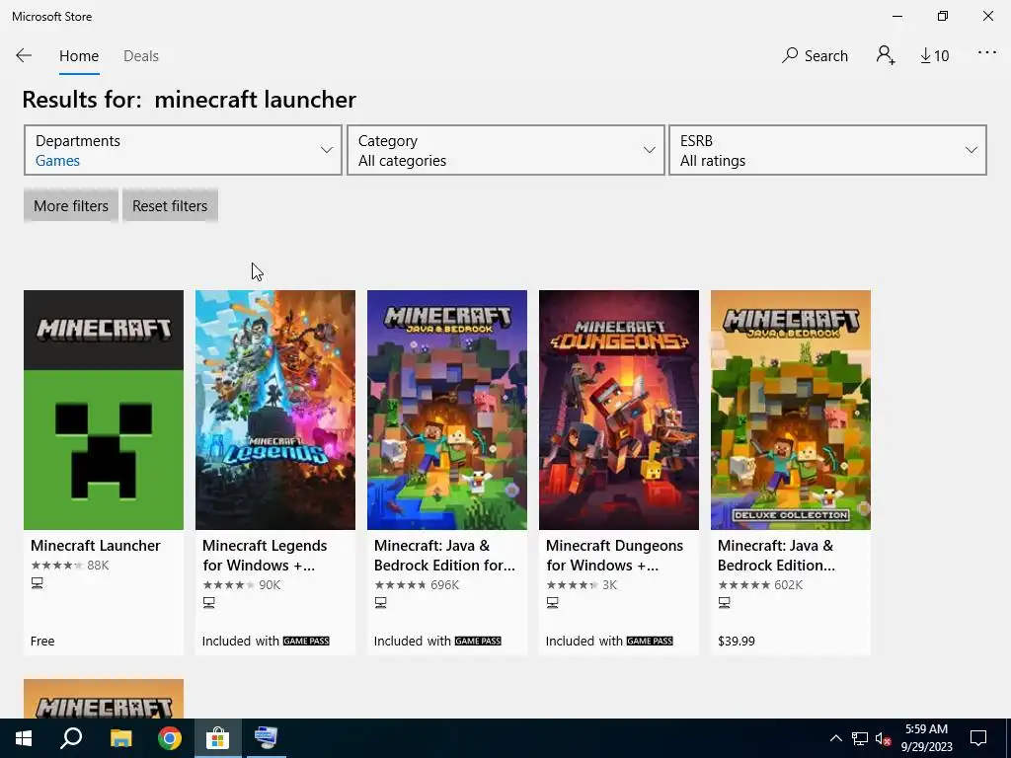Open network status tray icon
1011x758 pixels.
860,738
